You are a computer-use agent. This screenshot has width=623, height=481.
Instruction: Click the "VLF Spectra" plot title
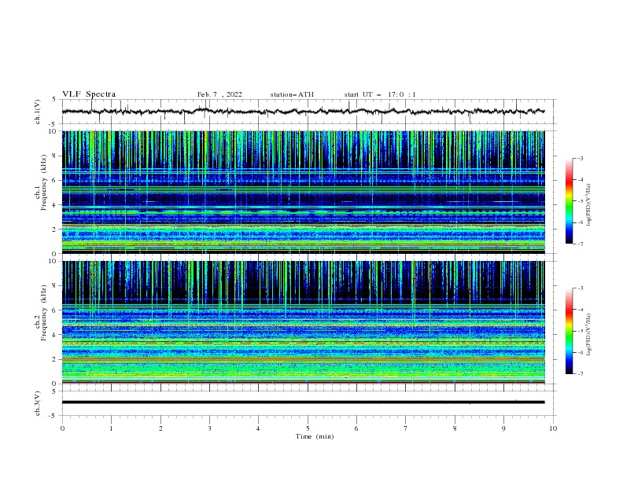pyautogui.click(x=89, y=94)
